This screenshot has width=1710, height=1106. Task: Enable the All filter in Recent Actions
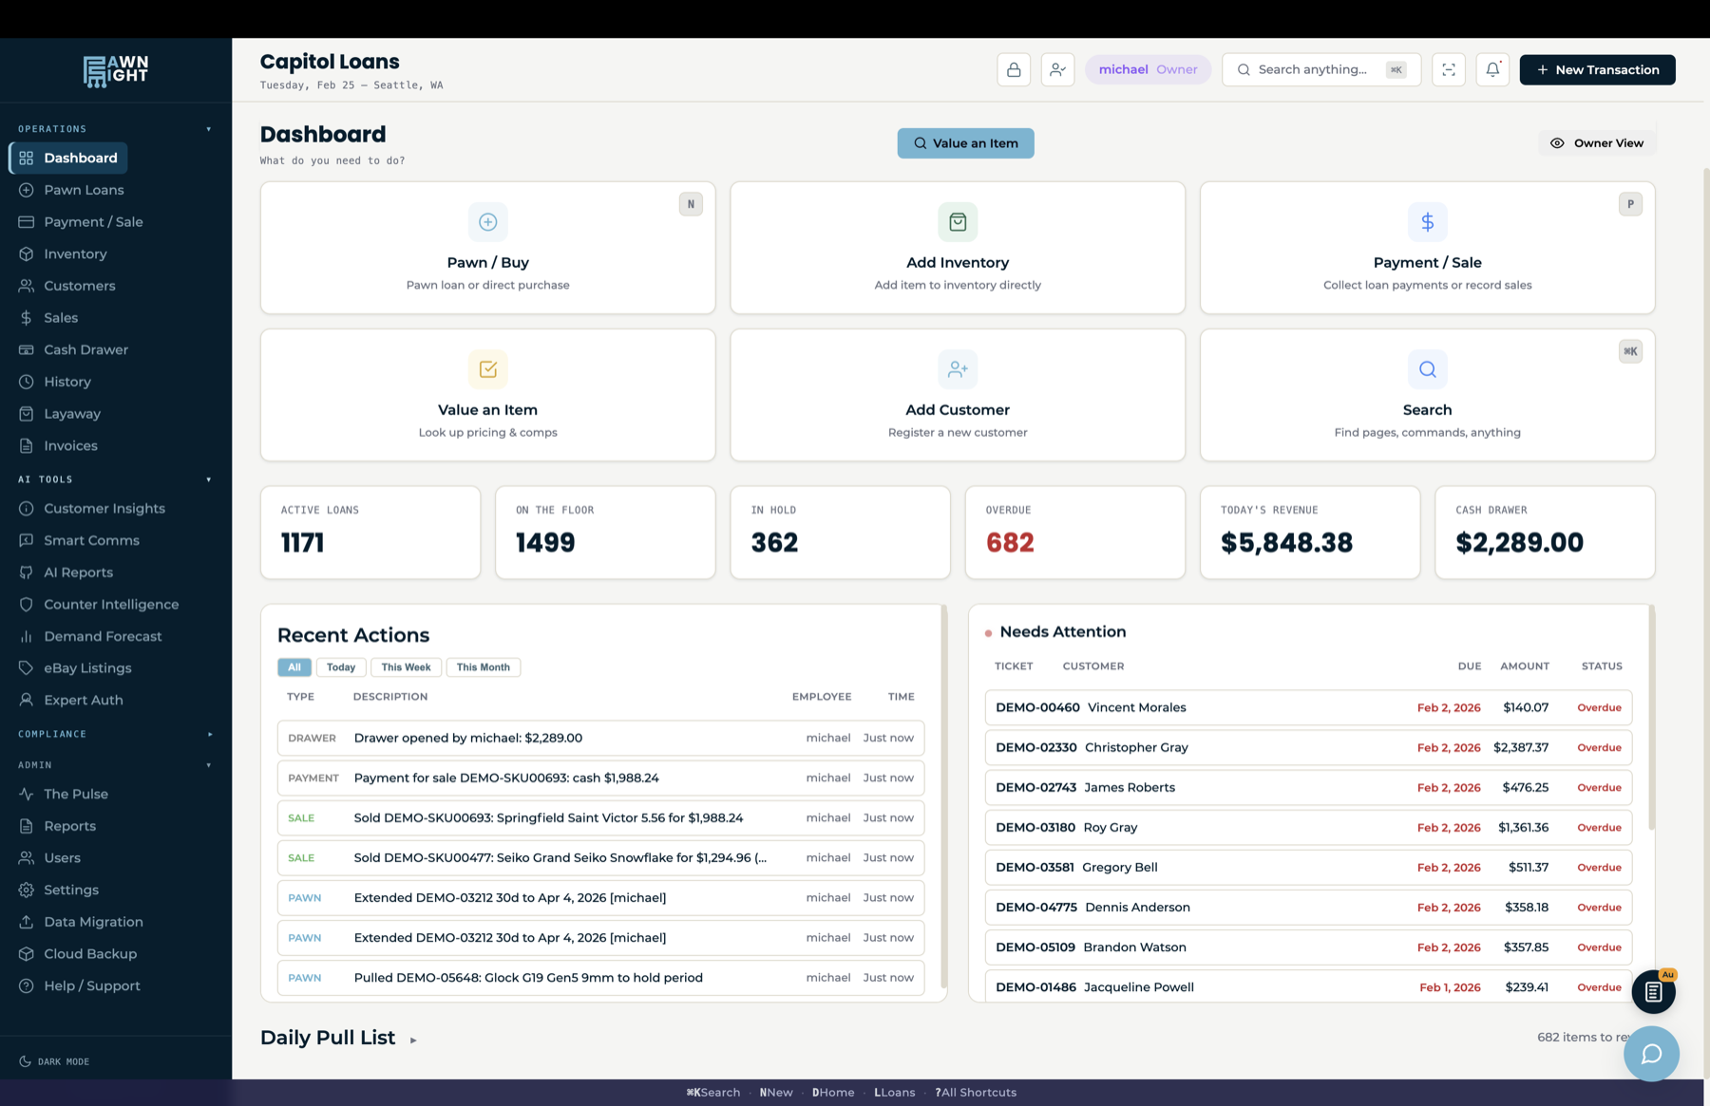[x=294, y=666]
